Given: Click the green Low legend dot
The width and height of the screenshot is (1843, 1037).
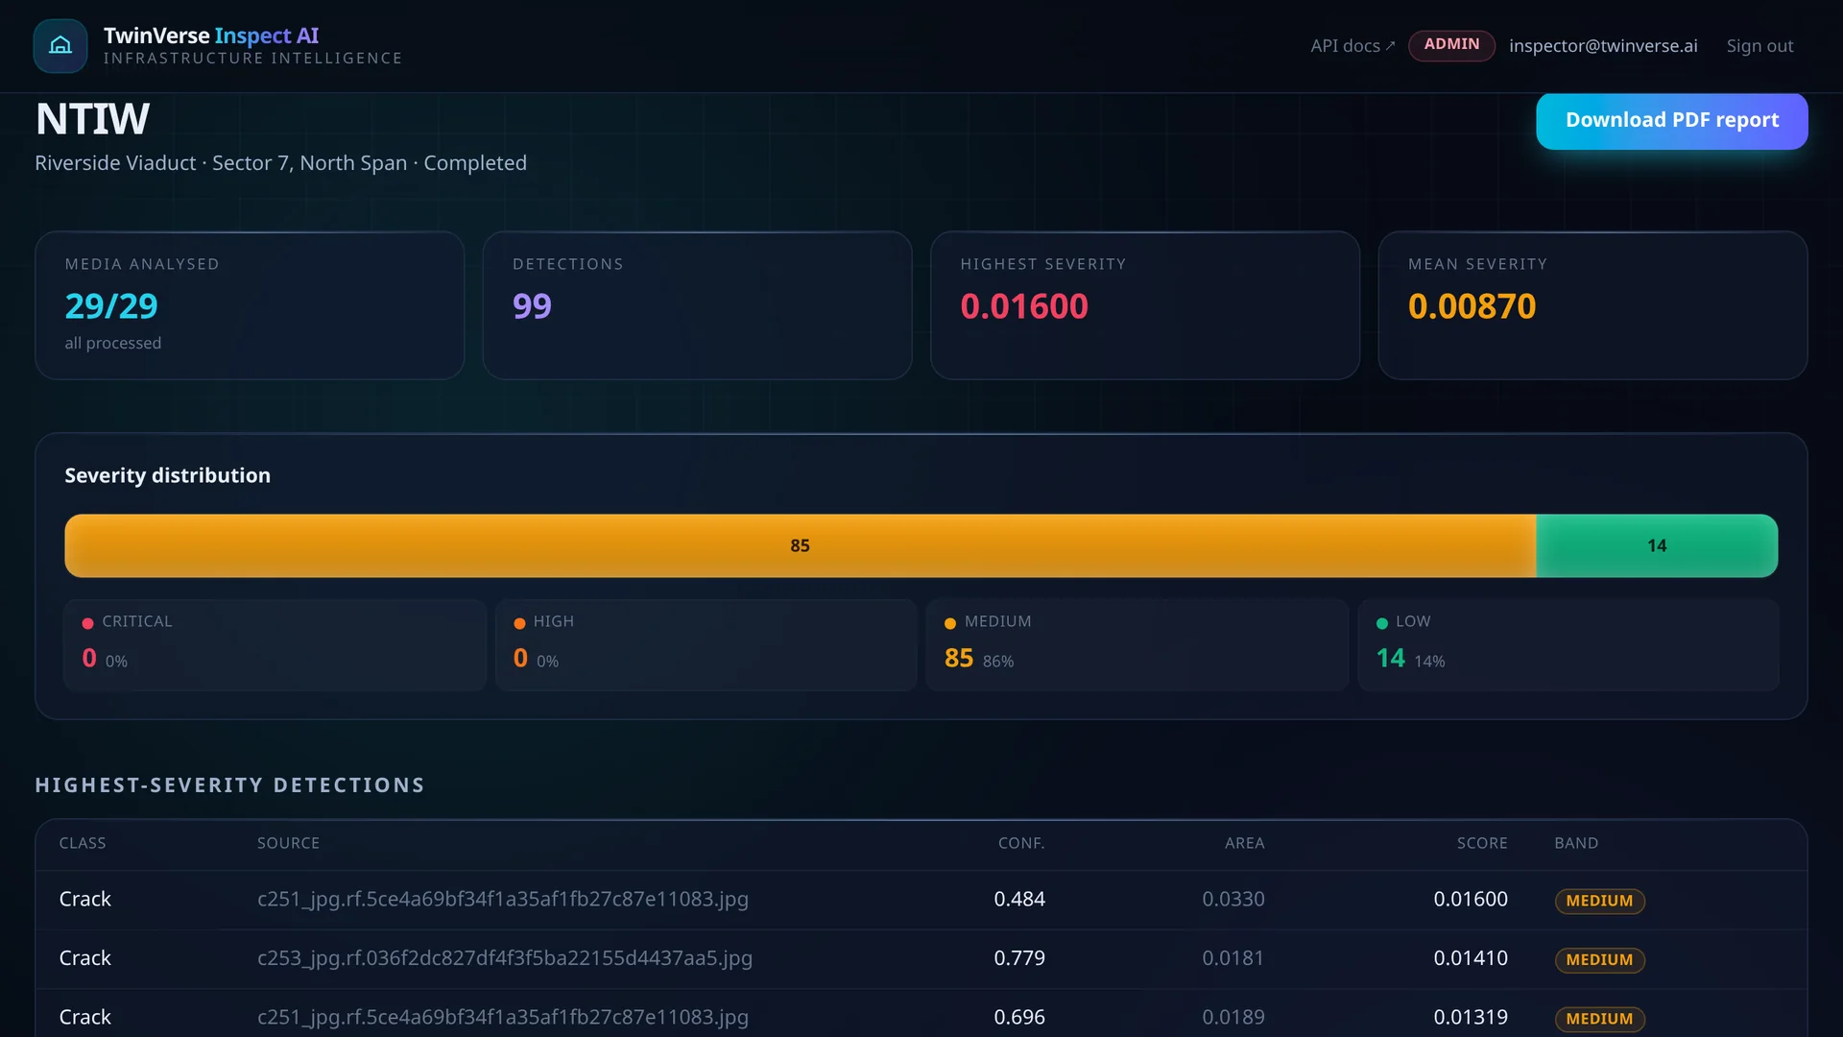Looking at the screenshot, I should [1382, 623].
